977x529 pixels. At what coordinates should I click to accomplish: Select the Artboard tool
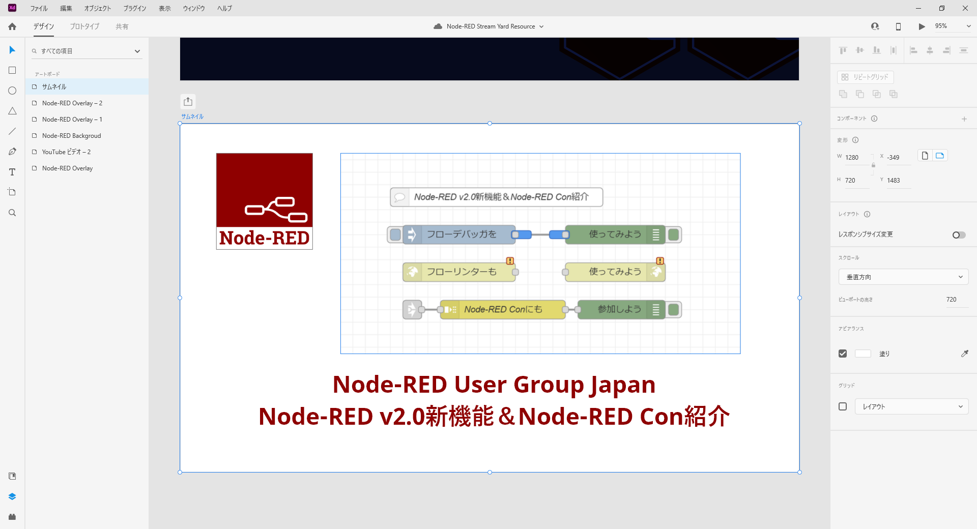(12, 192)
